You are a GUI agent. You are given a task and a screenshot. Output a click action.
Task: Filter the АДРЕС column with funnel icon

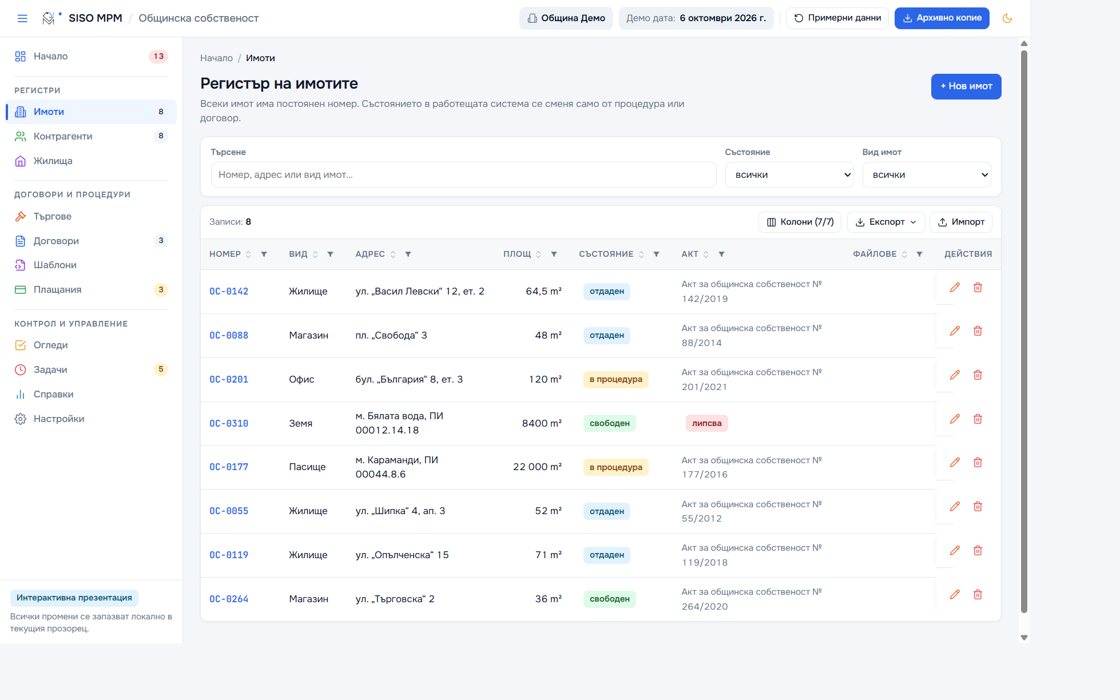408,254
